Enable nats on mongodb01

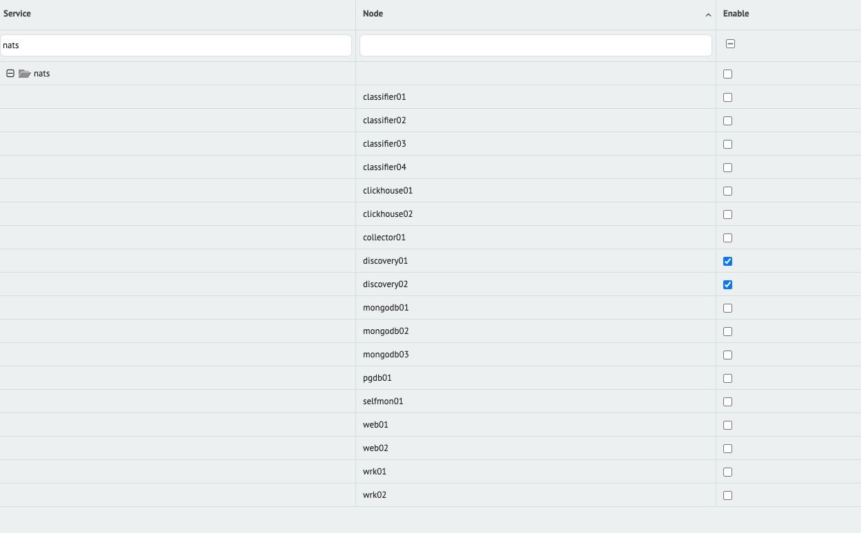727,308
